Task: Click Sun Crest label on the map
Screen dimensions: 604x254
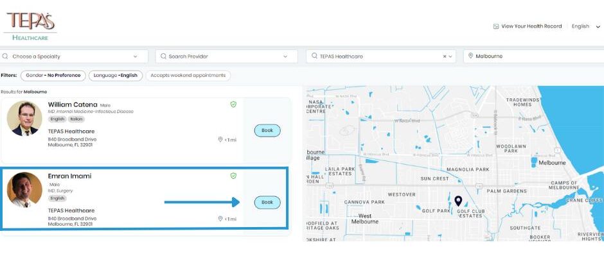Action: click(x=434, y=179)
